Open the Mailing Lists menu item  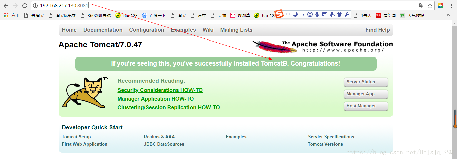[236, 30]
